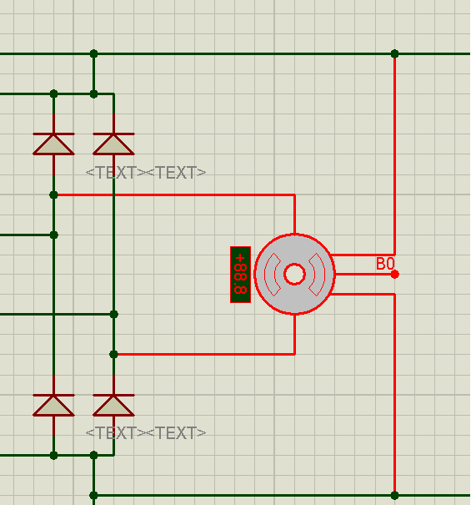Select the junction dot where upper red wire starts

coord(53,194)
